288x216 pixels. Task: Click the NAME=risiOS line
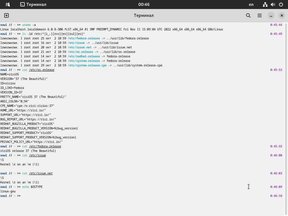point(10,74)
